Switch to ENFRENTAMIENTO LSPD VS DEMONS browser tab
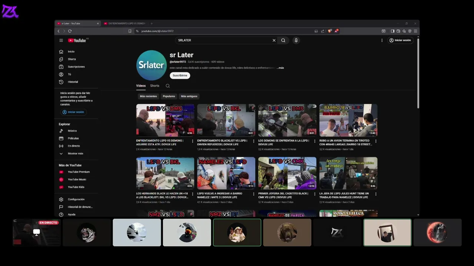The height and width of the screenshot is (266, 474). (x=125, y=24)
